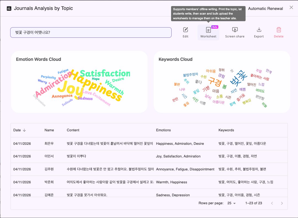Click the Emotions column header
Screen dimensions: 298x218
[x=163, y=130]
